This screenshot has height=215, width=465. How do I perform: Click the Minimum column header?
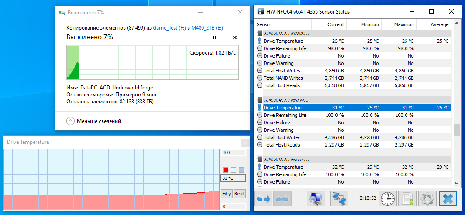pos(364,24)
